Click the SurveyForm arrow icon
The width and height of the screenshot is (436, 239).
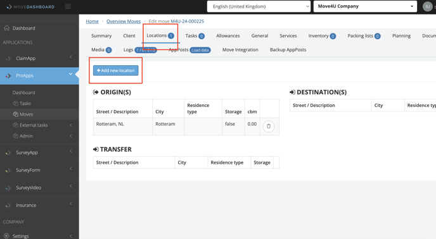coord(8,170)
